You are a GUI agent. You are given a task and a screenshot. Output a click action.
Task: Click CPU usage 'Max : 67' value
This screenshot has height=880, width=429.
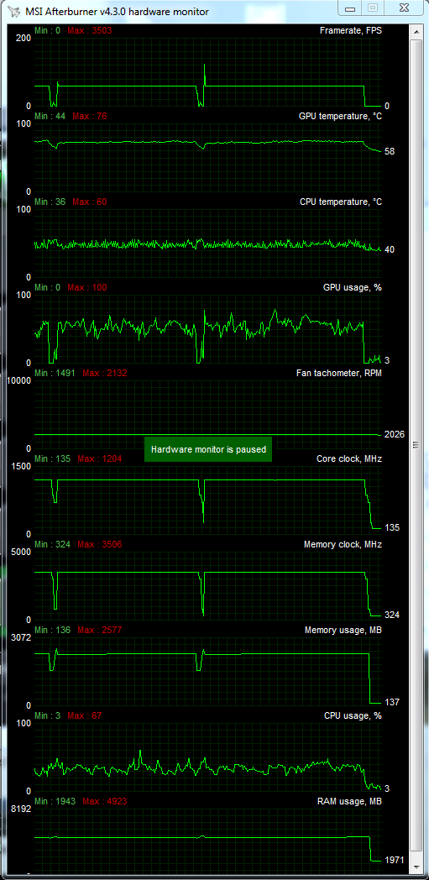[85, 715]
